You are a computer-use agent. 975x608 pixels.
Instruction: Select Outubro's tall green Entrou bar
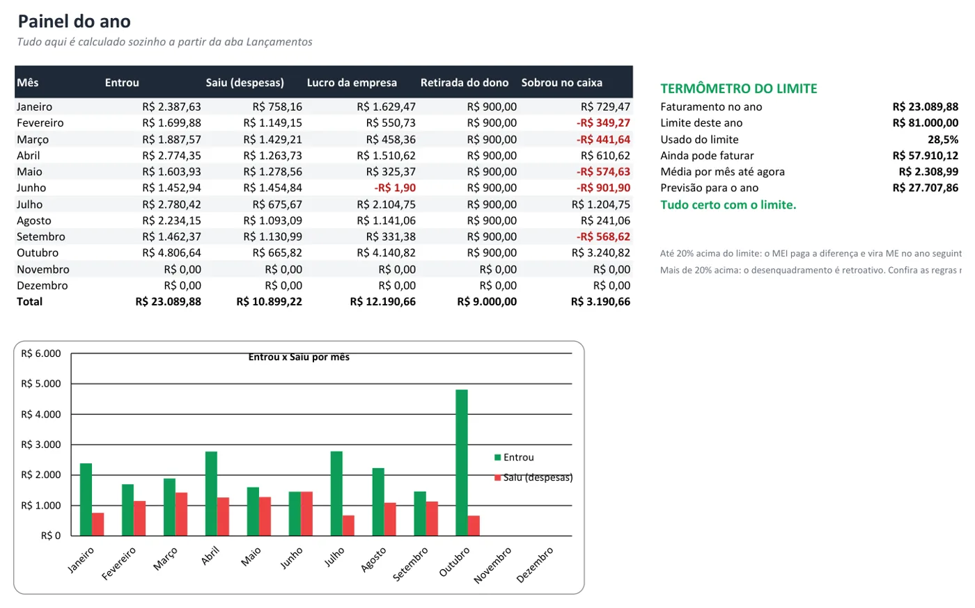click(x=462, y=463)
